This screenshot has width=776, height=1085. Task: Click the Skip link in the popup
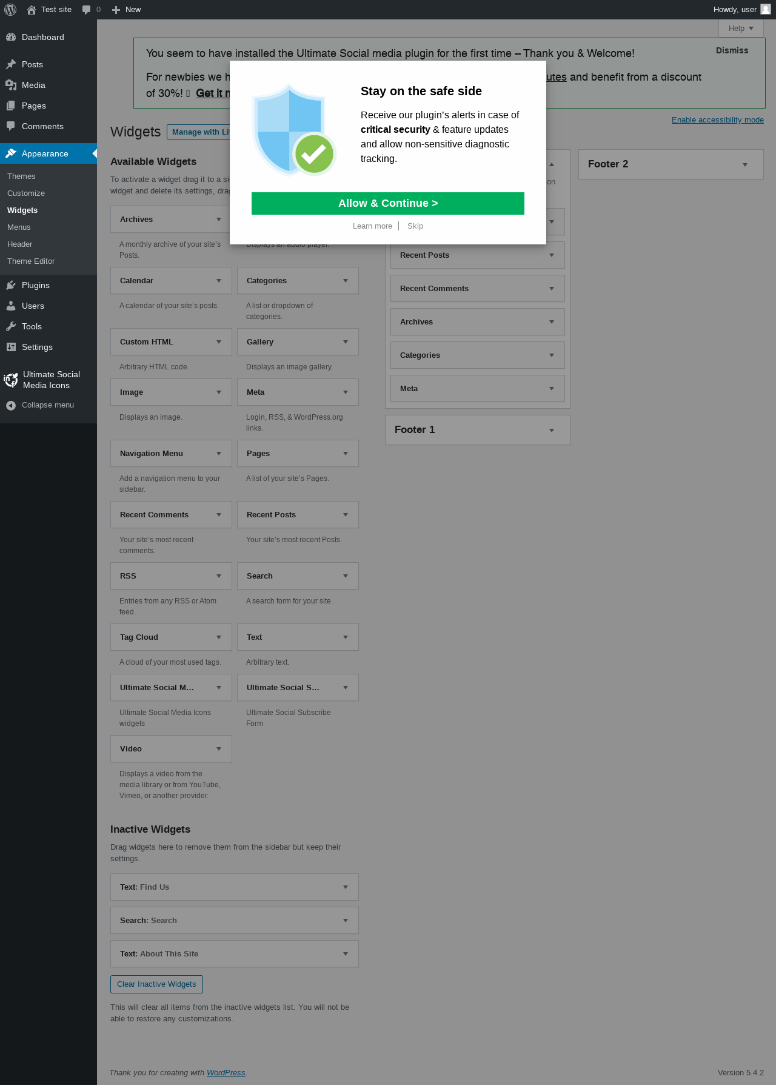click(x=415, y=226)
